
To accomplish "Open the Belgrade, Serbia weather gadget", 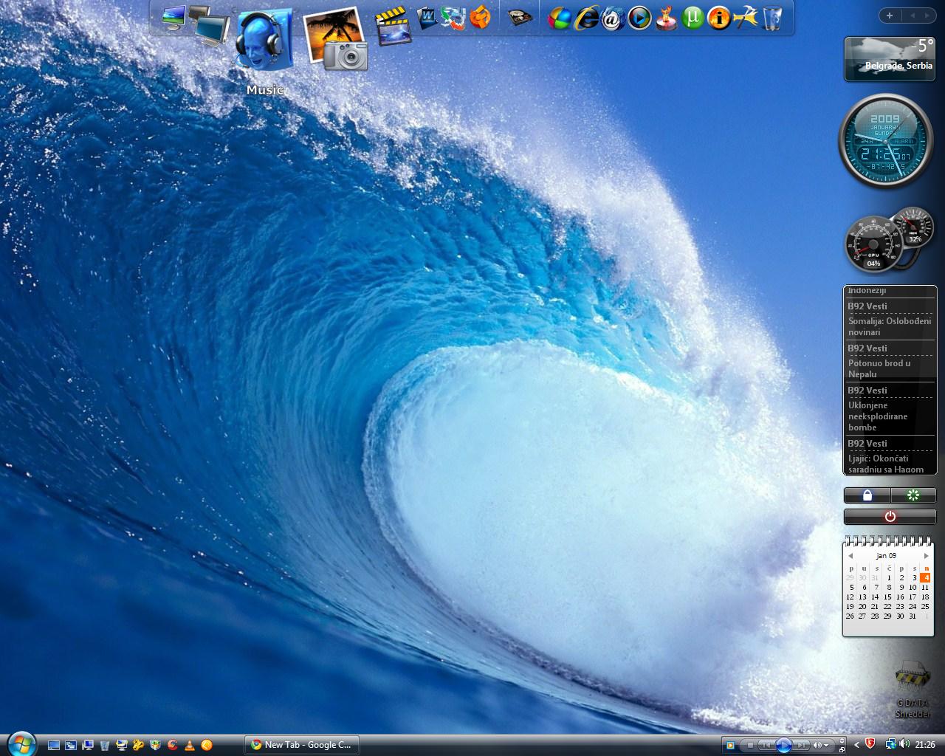I will click(x=890, y=58).
